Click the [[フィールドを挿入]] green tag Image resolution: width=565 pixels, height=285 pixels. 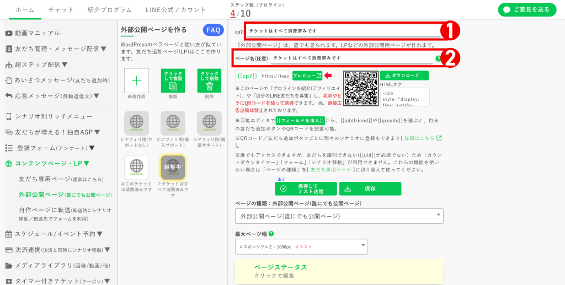tap(301, 121)
